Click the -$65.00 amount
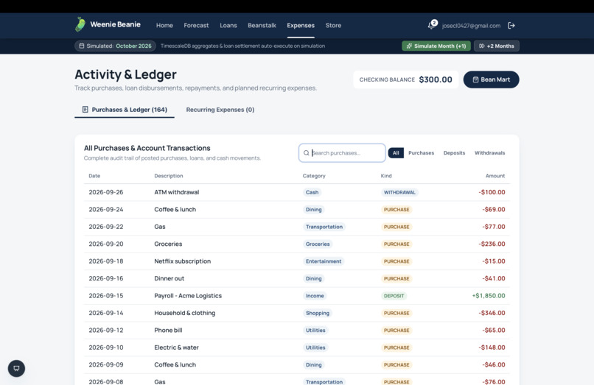 [x=494, y=330]
